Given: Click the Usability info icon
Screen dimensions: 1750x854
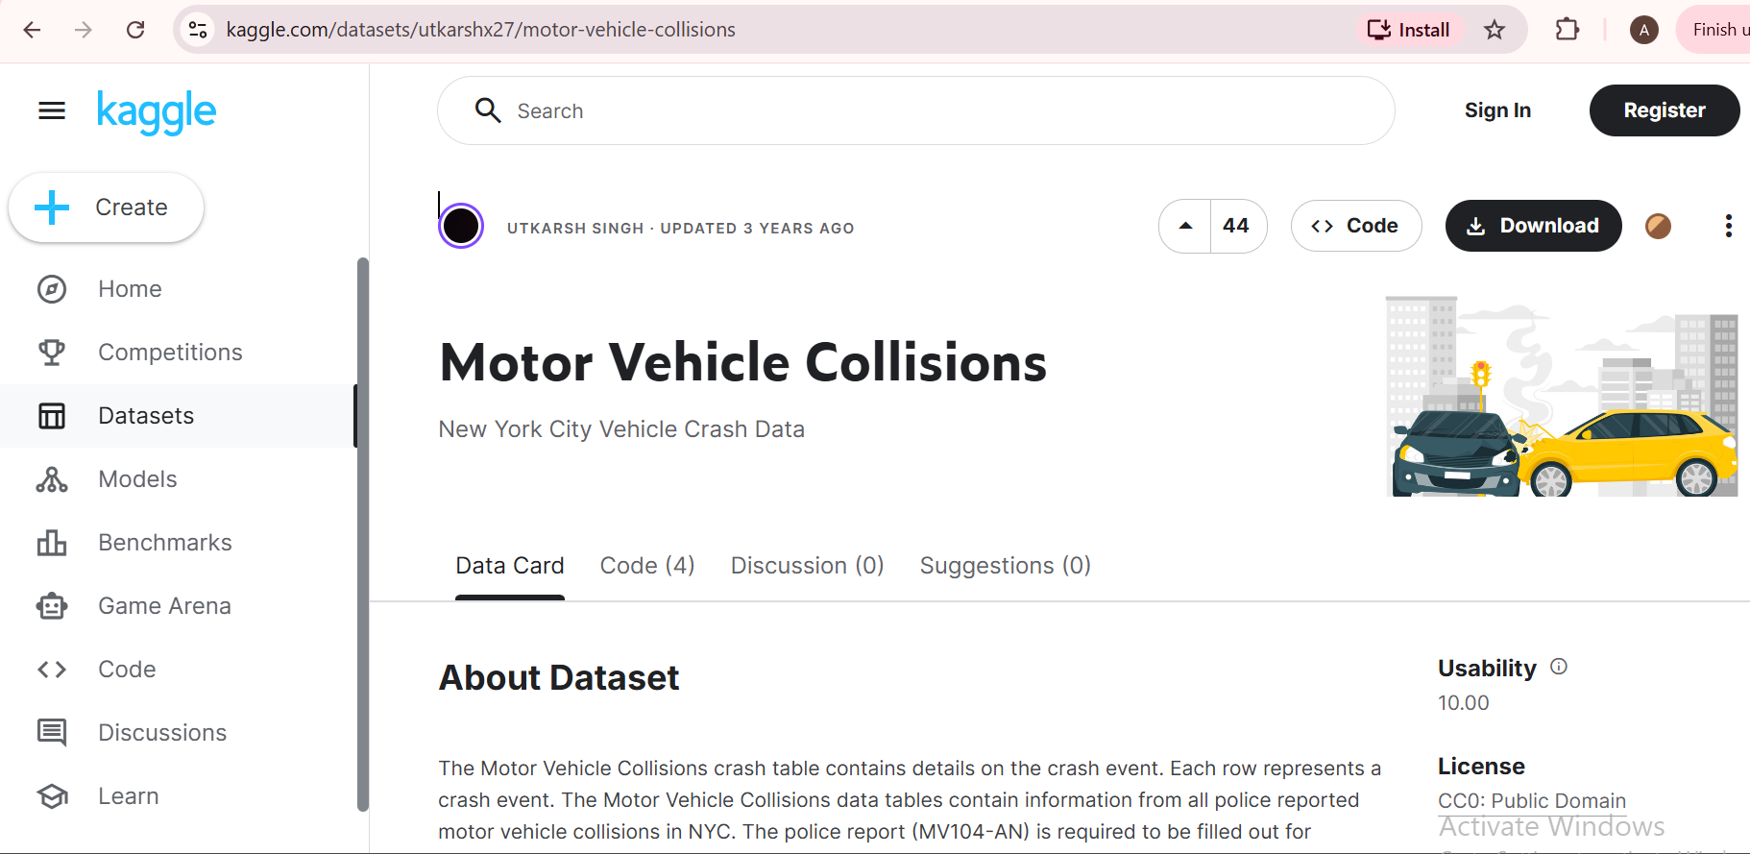Looking at the screenshot, I should click(1559, 667).
